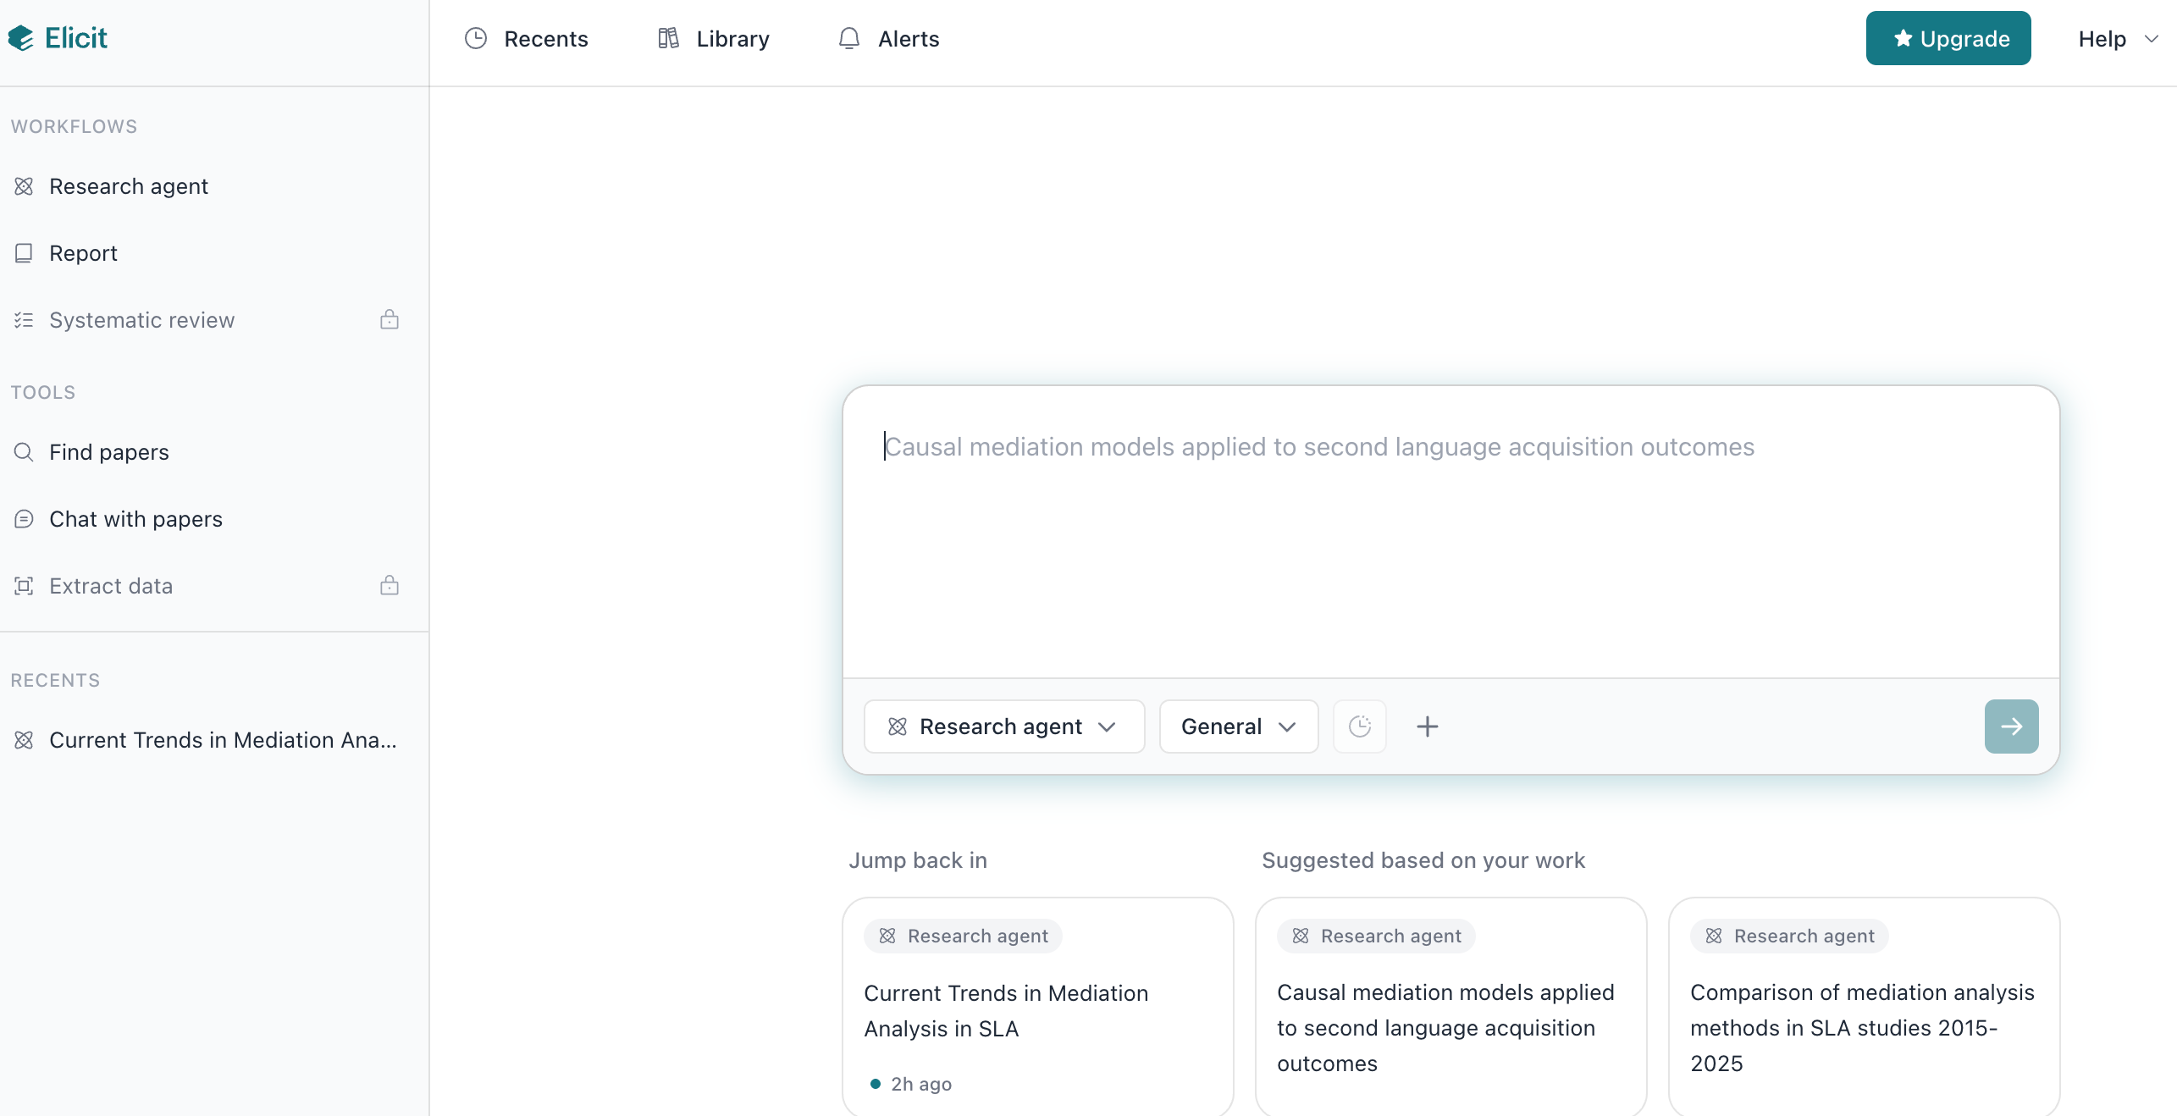
Task: Open the Alerts tab
Action: (888, 39)
